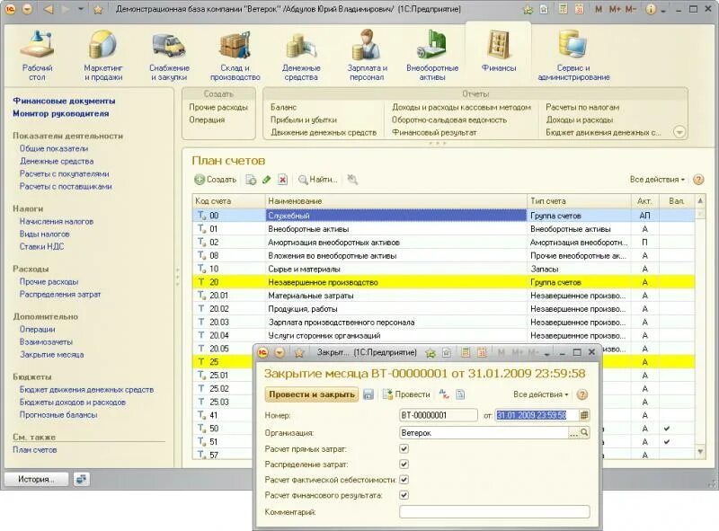The image size is (719, 531).
Task: Open the Прибыли и убытки report
Action: click(304, 119)
